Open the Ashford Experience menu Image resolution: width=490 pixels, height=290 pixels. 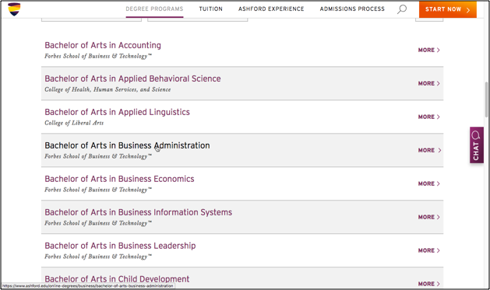coord(271,9)
